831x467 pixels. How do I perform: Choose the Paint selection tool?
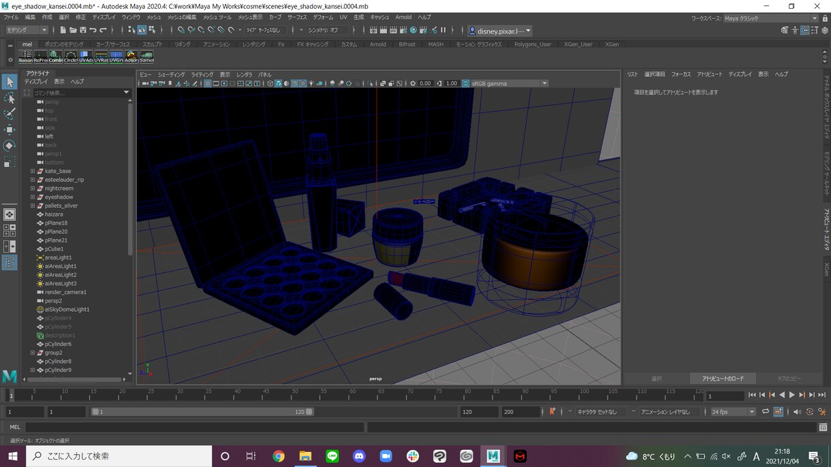click(10, 114)
